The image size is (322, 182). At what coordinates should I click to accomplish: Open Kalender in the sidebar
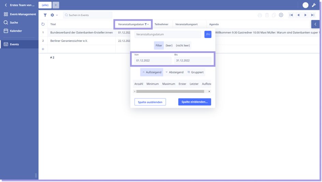pyautogui.click(x=16, y=31)
